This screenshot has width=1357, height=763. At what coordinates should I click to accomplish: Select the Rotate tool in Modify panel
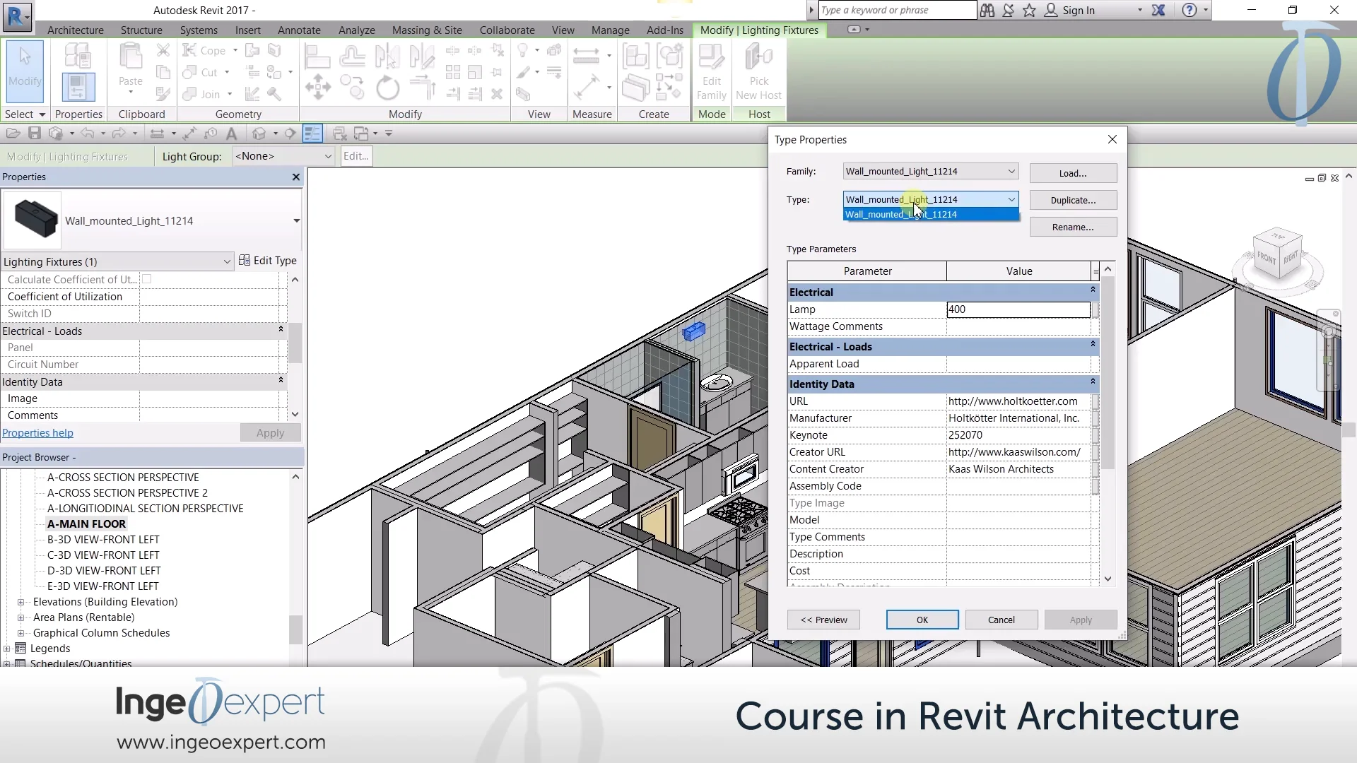[x=387, y=88]
